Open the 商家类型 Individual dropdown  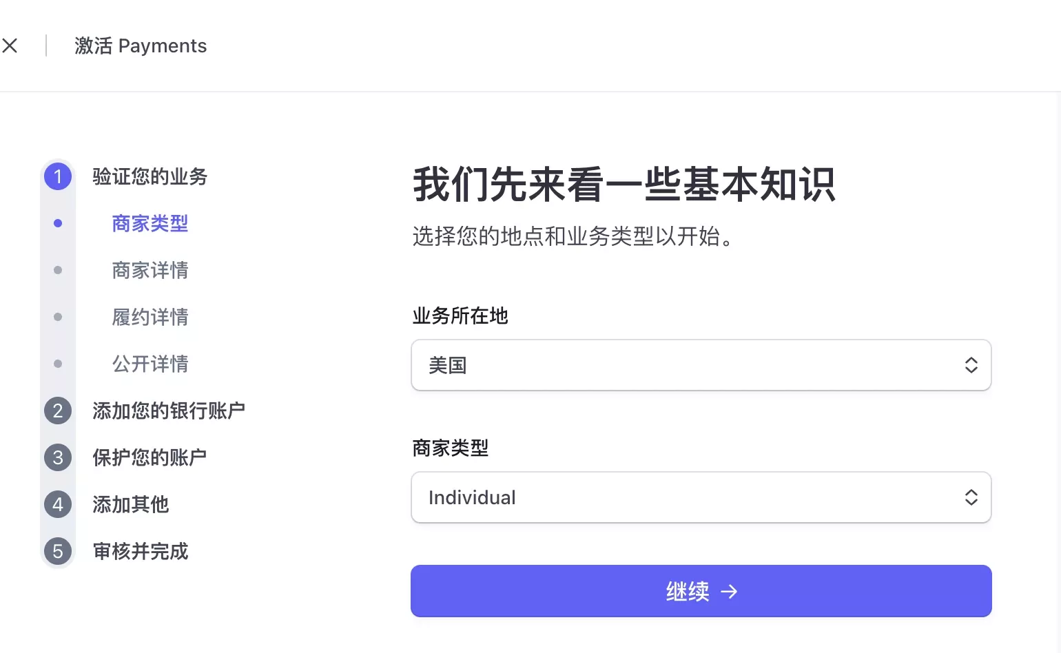[x=701, y=497]
